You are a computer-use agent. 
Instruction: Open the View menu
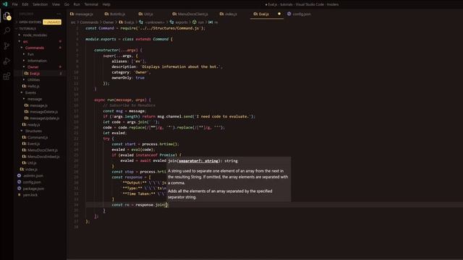[x=56, y=4]
